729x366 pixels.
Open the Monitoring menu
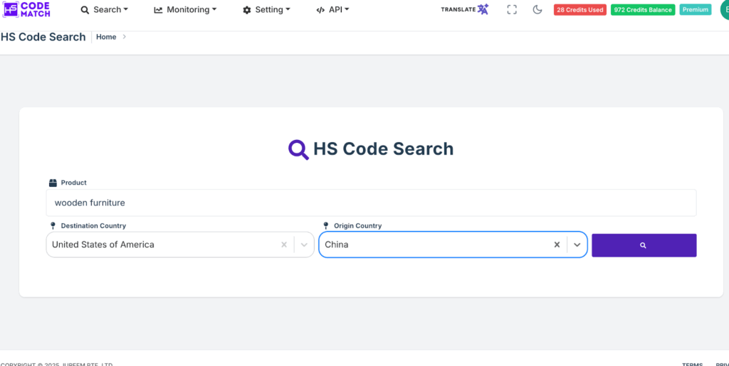pyautogui.click(x=185, y=10)
